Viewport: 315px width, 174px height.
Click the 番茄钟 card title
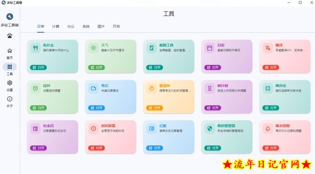[165, 86]
